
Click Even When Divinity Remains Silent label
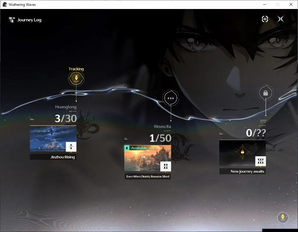pyautogui.click(x=148, y=176)
